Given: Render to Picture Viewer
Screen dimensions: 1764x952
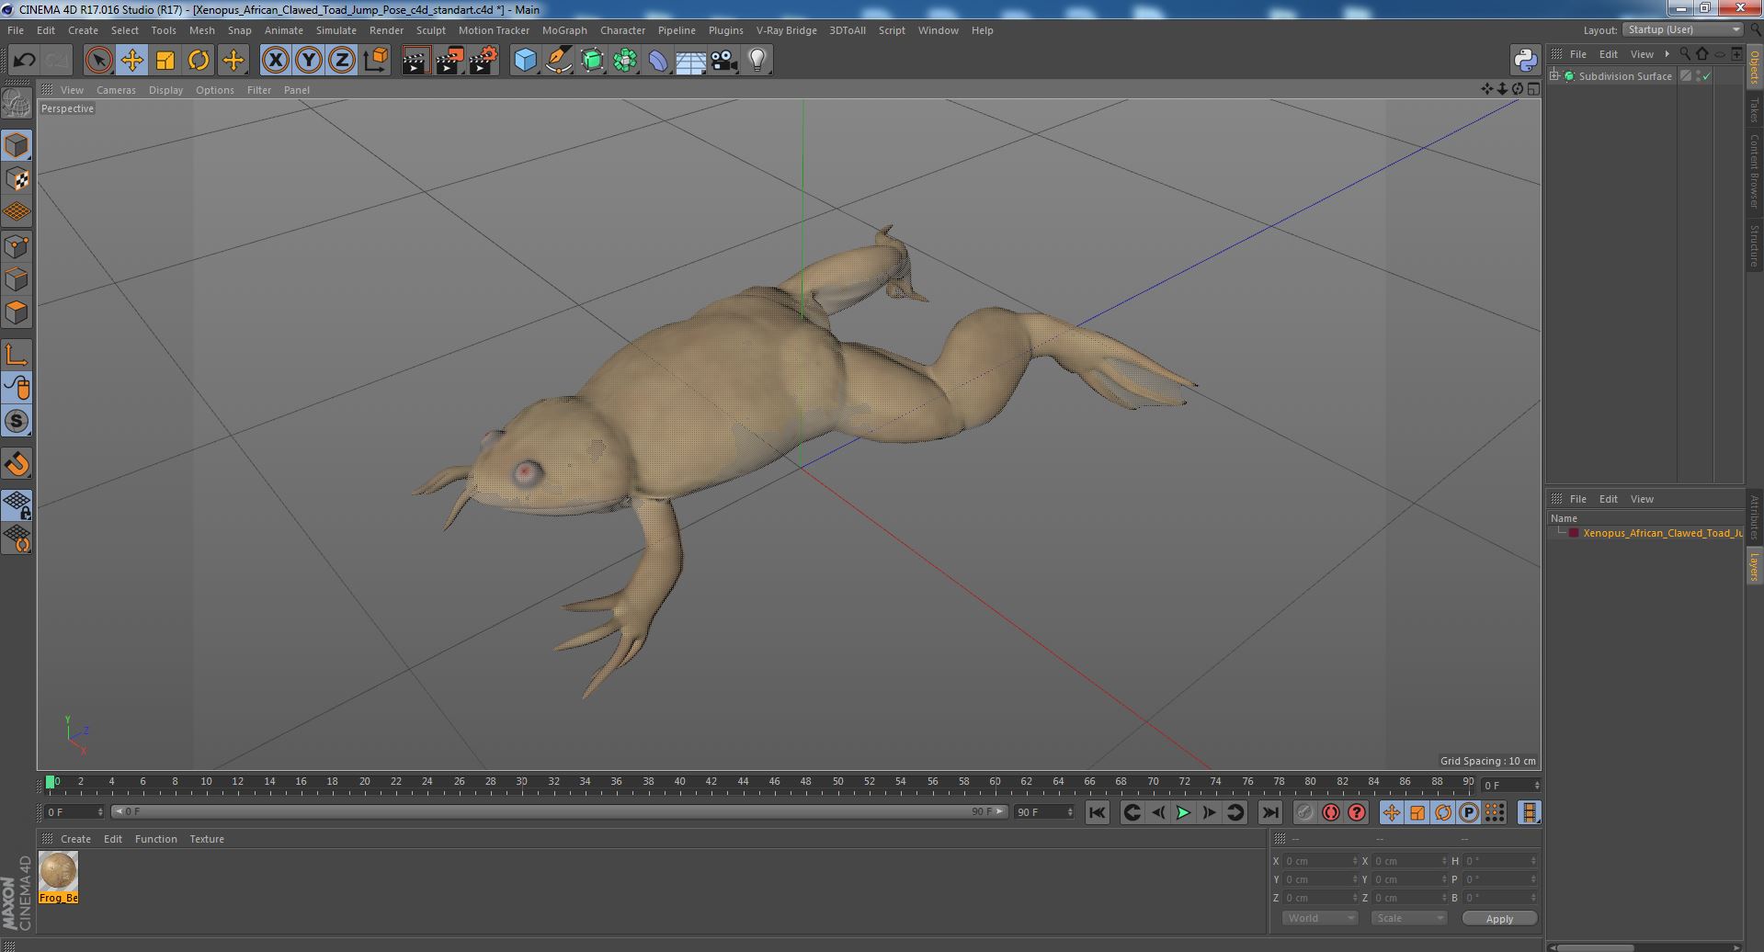Looking at the screenshot, I should tap(450, 61).
